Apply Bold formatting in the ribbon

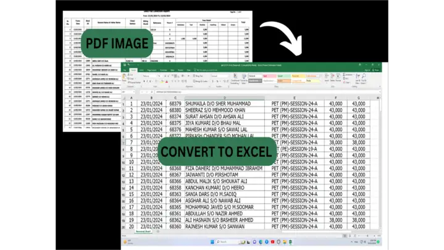144,82
